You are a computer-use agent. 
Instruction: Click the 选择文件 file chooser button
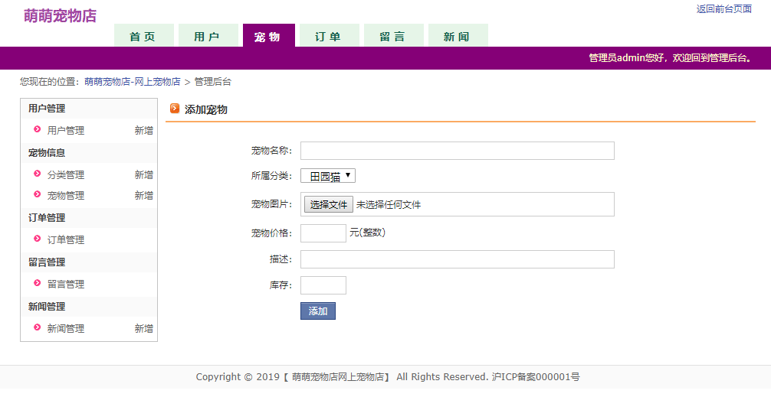pyautogui.click(x=329, y=205)
